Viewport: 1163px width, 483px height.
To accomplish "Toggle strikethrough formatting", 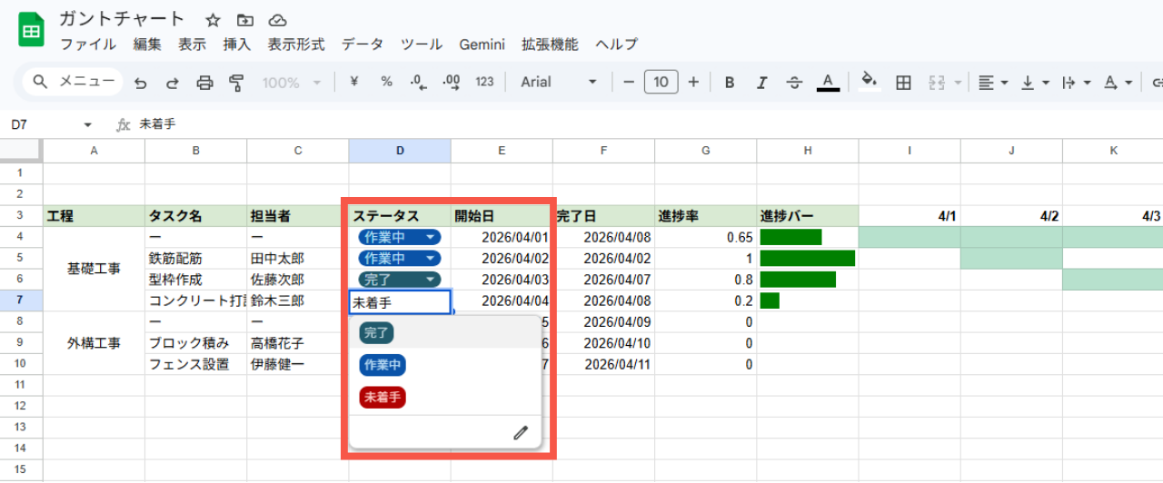I will click(x=794, y=83).
